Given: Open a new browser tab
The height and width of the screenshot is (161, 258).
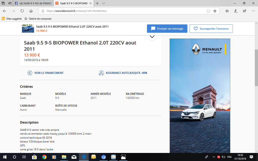Looking at the screenshot, I should click(x=97, y=3).
